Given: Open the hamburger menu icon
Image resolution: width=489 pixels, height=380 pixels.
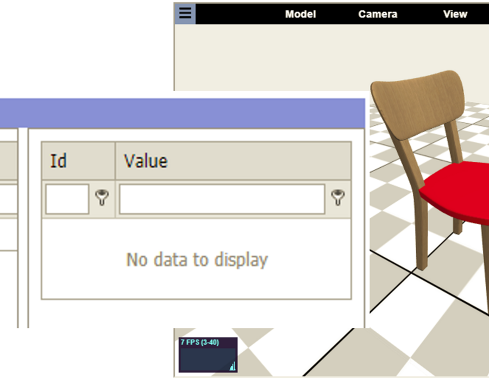Looking at the screenshot, I should 185,14.
